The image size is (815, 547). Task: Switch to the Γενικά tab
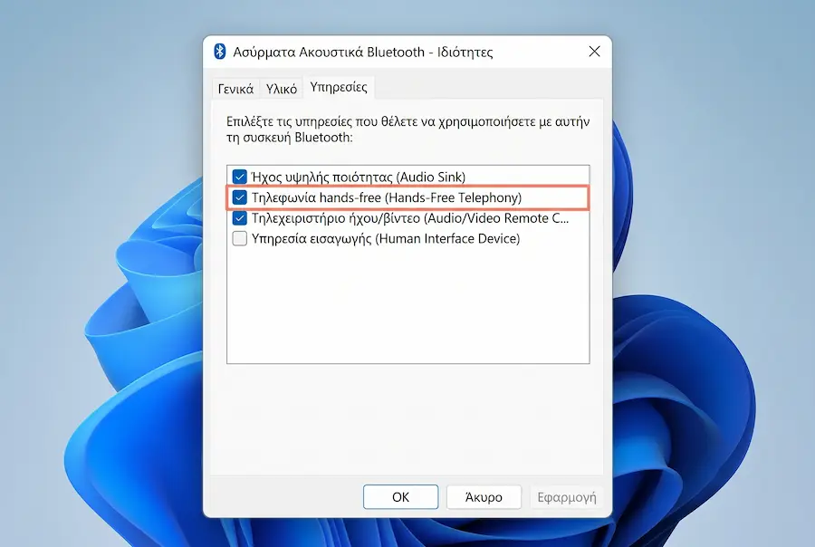pos(235,89)
